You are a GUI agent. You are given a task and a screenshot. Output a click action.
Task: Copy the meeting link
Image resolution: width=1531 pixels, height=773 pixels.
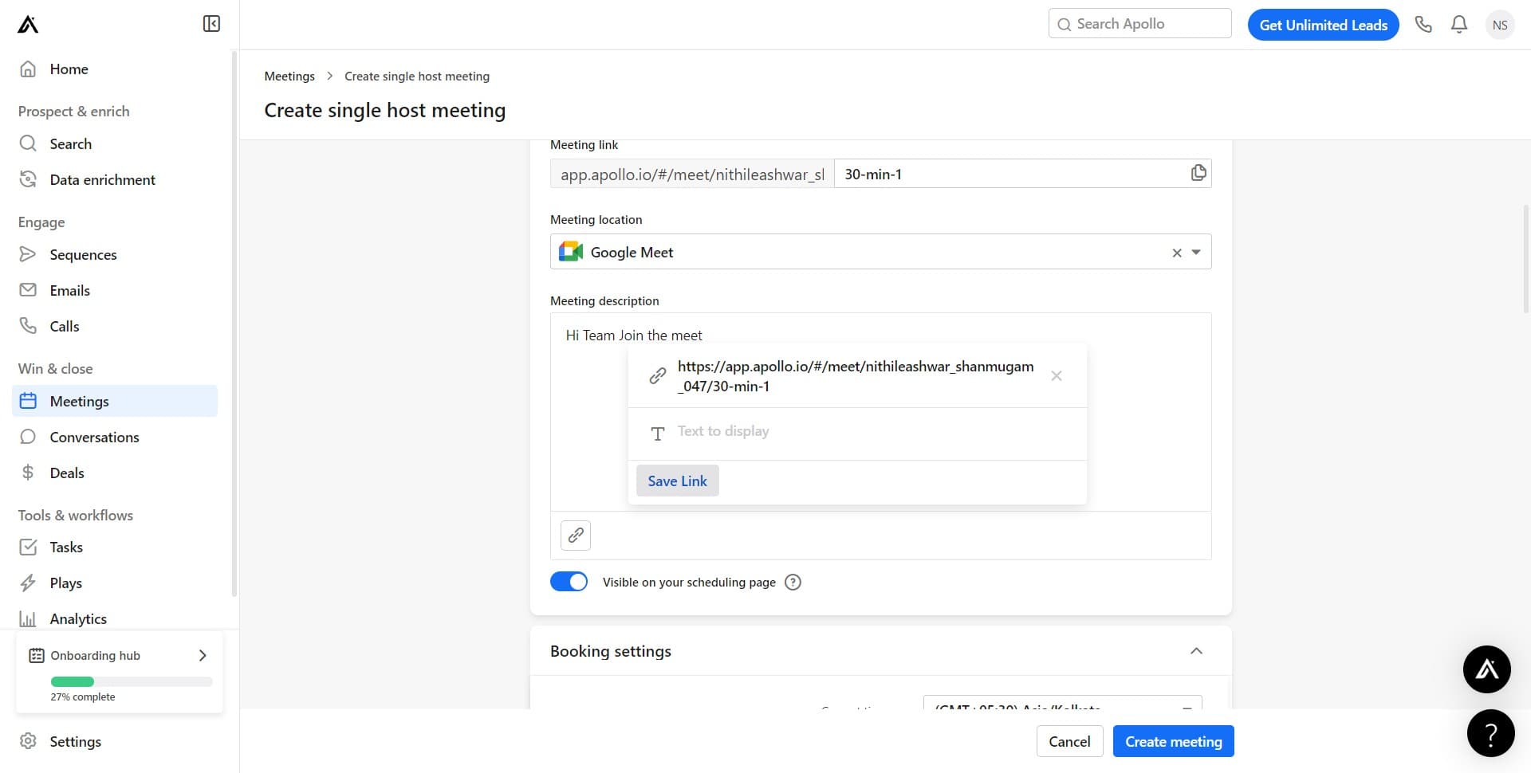click(1198, 173)
